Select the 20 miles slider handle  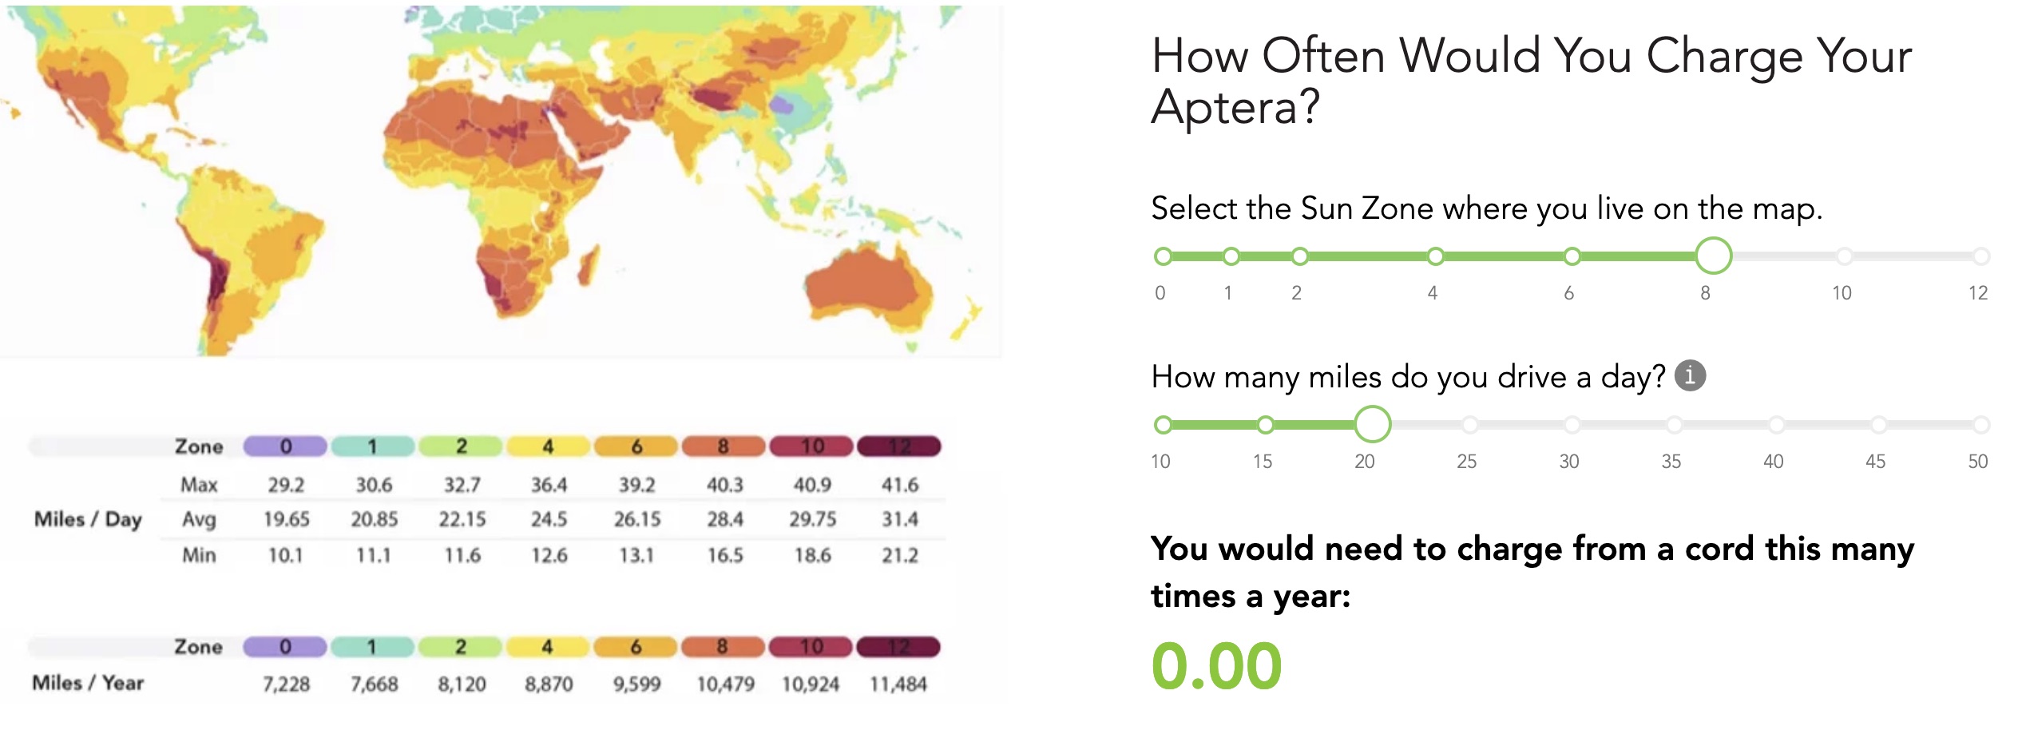(x=1373, y=424)
